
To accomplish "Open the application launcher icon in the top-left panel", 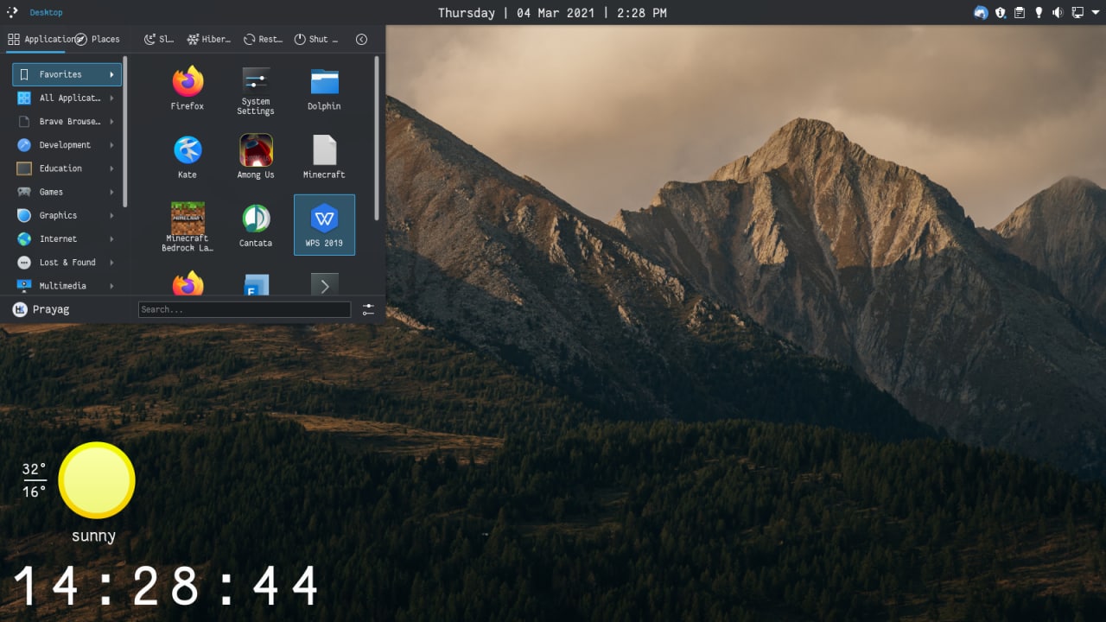I will 12,12.
